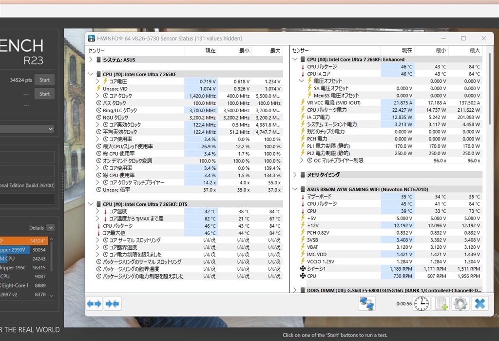This screenshot has height=341, width=499.
Task: Click right panel センサー column header
Action: pyautogui.click(x=335, y=50)
